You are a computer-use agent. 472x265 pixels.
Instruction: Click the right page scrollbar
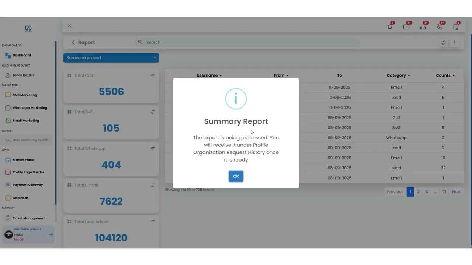tap(471, 140)
